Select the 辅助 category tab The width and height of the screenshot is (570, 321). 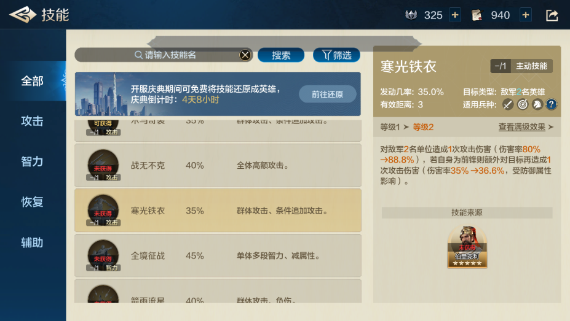coord(33,242)
